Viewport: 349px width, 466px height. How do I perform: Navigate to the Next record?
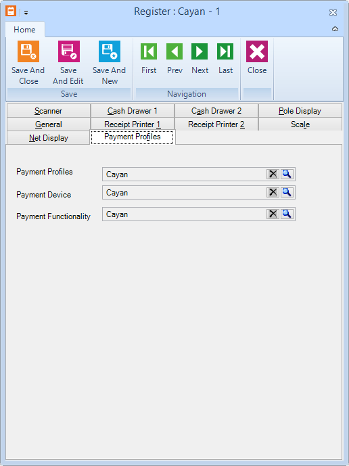(x=200, y=51)
